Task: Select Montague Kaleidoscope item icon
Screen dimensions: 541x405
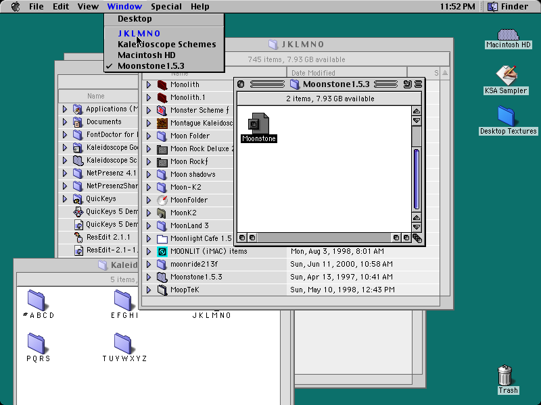Action: tap(162, 123)
